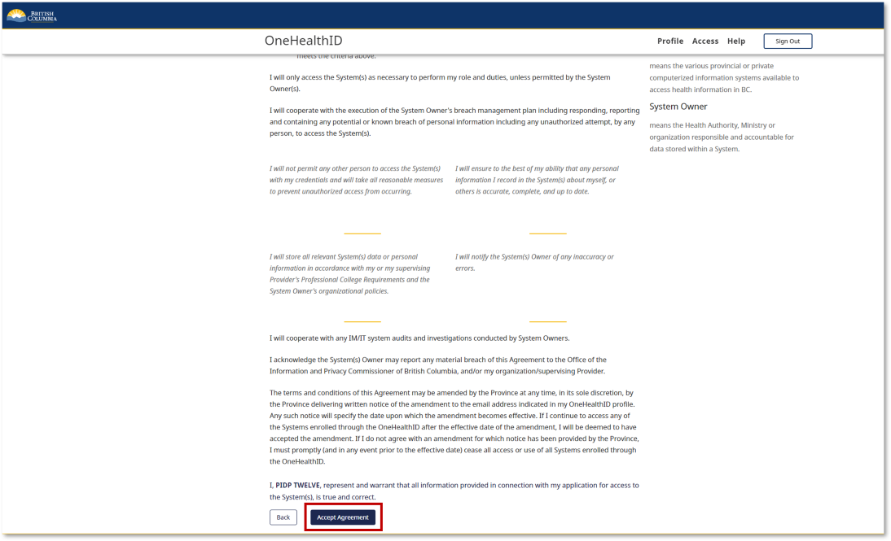Click the Sign Out button
Screen dimensions: 891x541
(788, 41)
